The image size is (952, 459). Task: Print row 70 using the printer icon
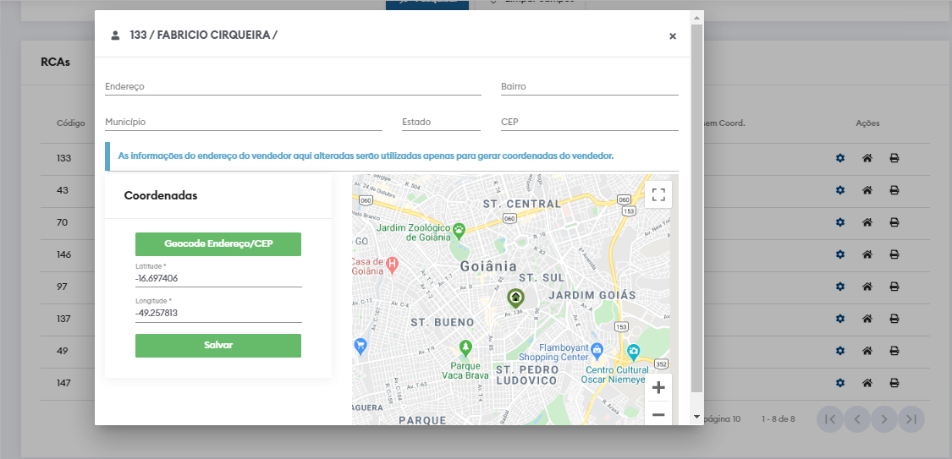click(x=894, y=222)
